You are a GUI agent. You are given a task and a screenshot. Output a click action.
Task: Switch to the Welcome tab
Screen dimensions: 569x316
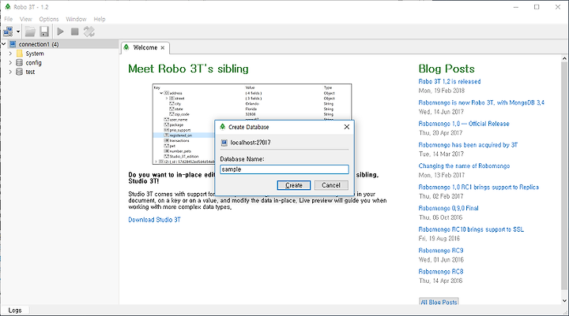pos(145,47)
